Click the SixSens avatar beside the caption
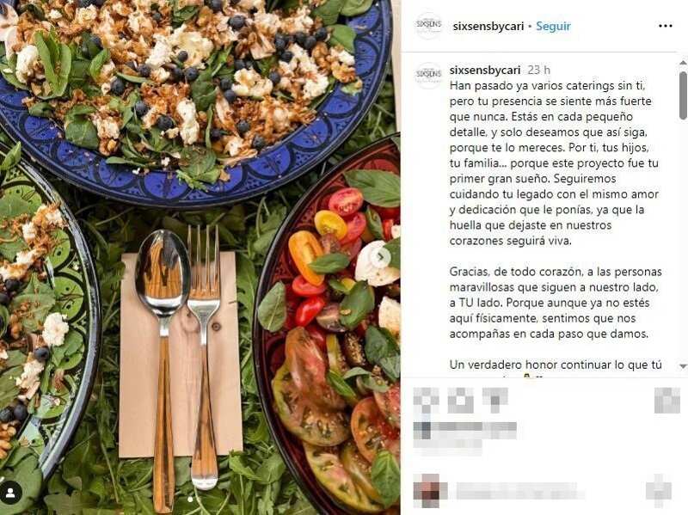The height and width of the screenshot is (515, 688). click(428, 76)
